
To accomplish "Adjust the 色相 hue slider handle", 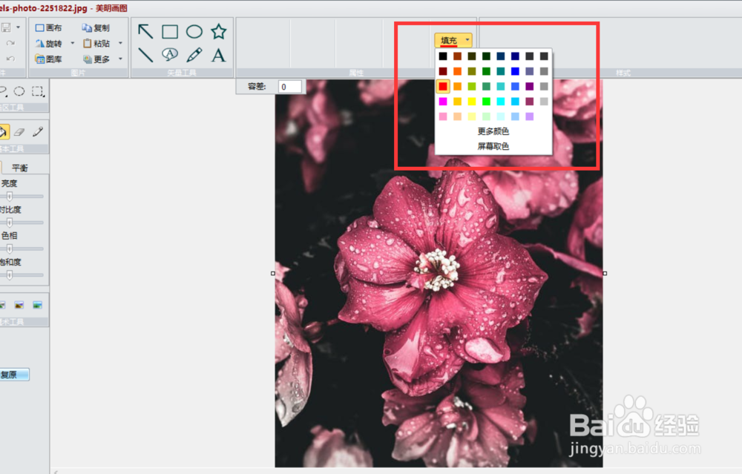I will pyautogui.click(x=10, y=248).
